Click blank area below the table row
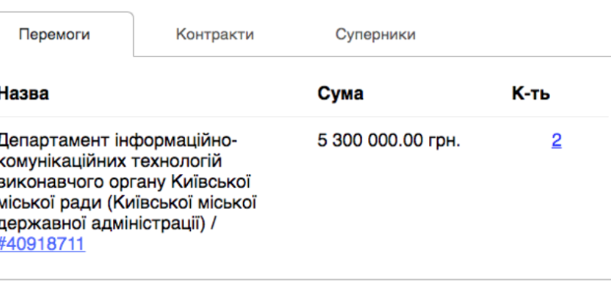Image resolution: width=611 pixels, height=305 pixels. pyautogui.click(x=305, y=294)
